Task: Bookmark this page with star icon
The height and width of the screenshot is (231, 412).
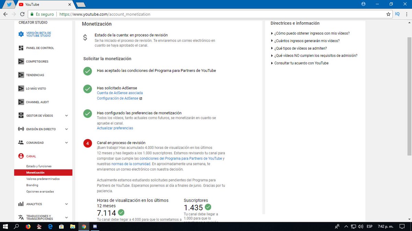Action: point(388,14)
